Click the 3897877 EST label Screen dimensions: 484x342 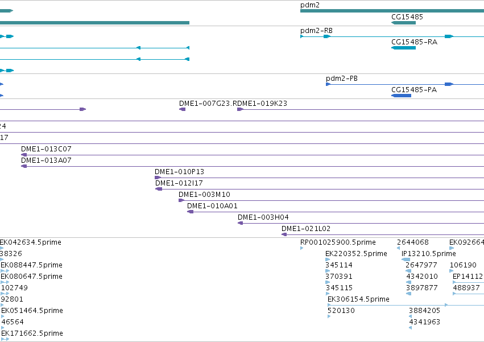pos(422,288)
